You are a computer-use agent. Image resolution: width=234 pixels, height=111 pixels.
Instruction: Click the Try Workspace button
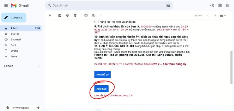[x=22, y=108]
